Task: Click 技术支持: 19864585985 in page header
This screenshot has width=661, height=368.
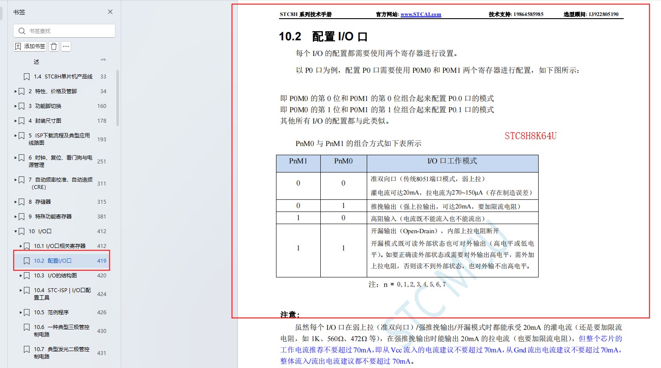Action: pyautogui.click(x=516, y=14)
